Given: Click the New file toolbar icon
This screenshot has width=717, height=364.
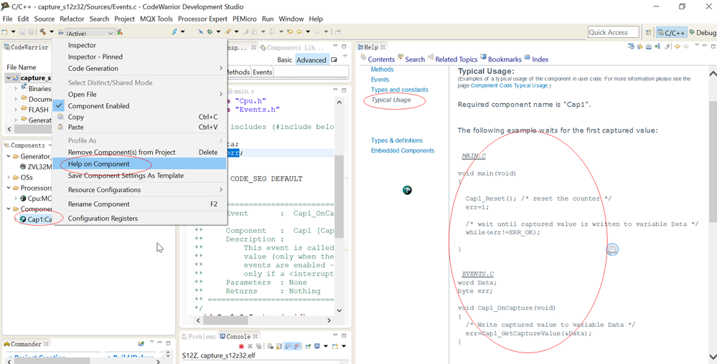Looking at the screenshot, I should (x=5, y=32).
